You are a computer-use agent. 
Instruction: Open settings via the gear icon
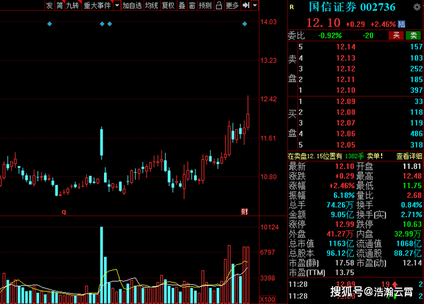(417, 7)
